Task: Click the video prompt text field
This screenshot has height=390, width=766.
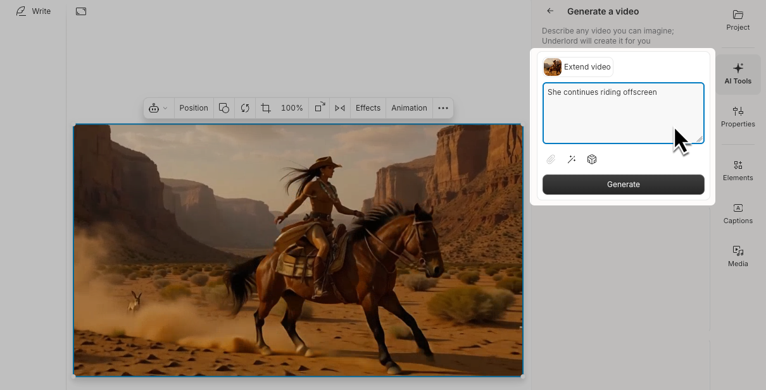Action: 623,114
